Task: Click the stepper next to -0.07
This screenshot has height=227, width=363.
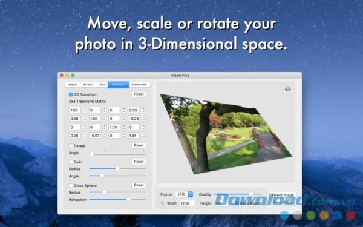Action: [x=105, y=136]
